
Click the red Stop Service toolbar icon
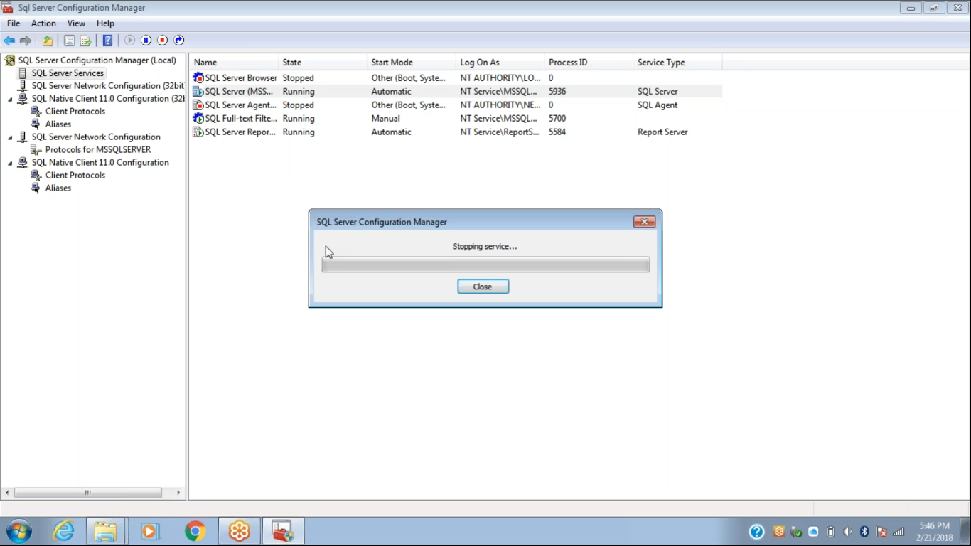click(x=162, y=41)
